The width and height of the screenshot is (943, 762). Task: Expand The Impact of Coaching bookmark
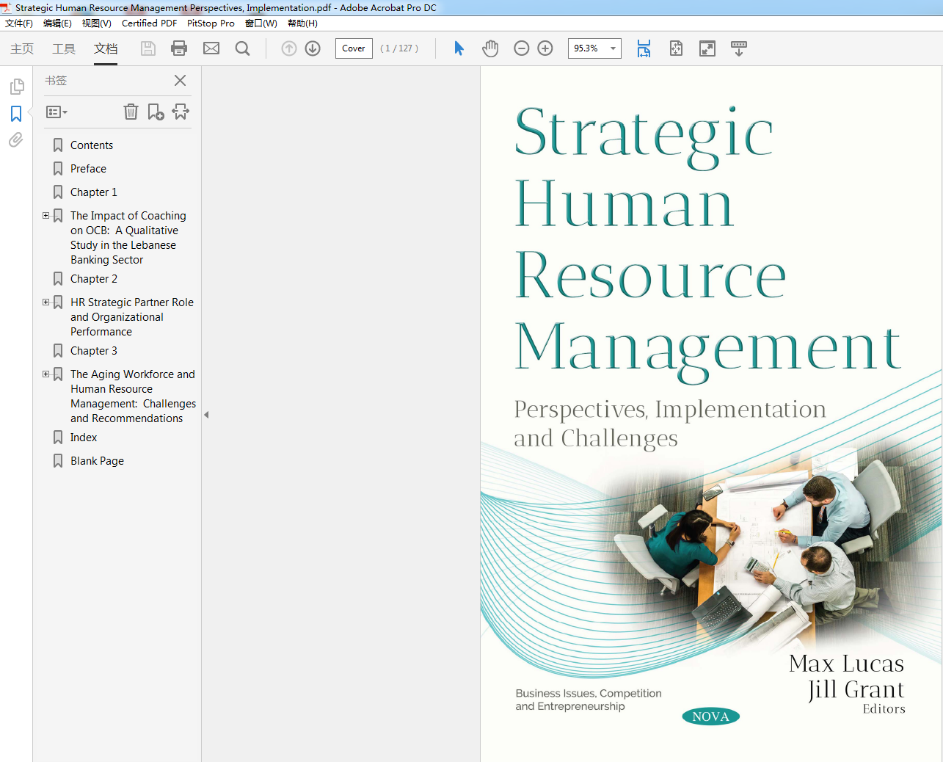coord(46,216)
